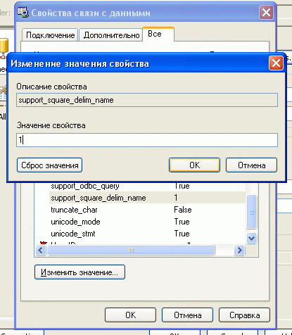Open the Дополнительно tab
This screenshot has height=335, width=292.
111,35
